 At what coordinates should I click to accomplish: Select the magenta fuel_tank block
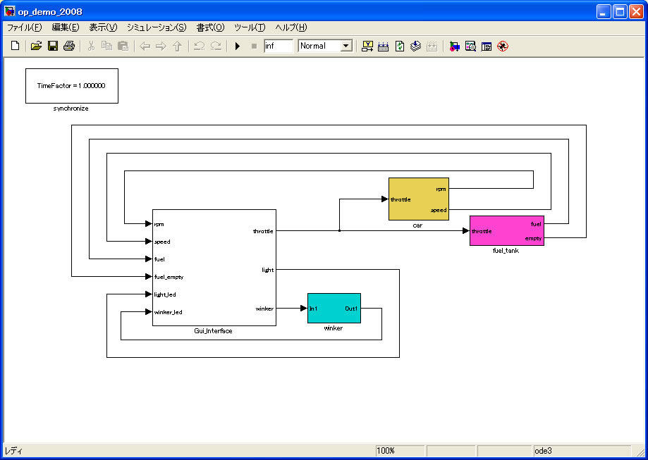[506, 230]
